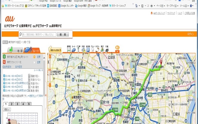Switch to the 地図 map tab
The height and width of the screenshot is (124, 198).
[15, 50]
